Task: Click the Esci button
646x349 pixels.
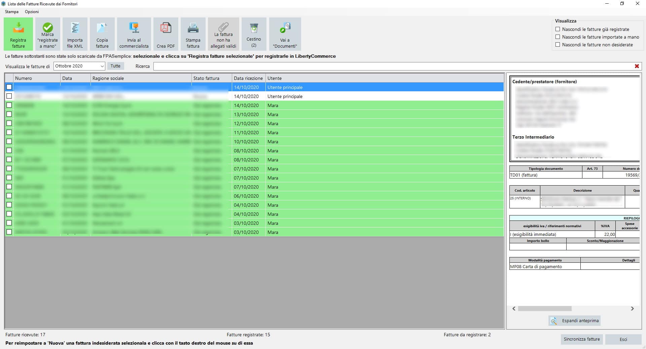Action: click(623, 339)
